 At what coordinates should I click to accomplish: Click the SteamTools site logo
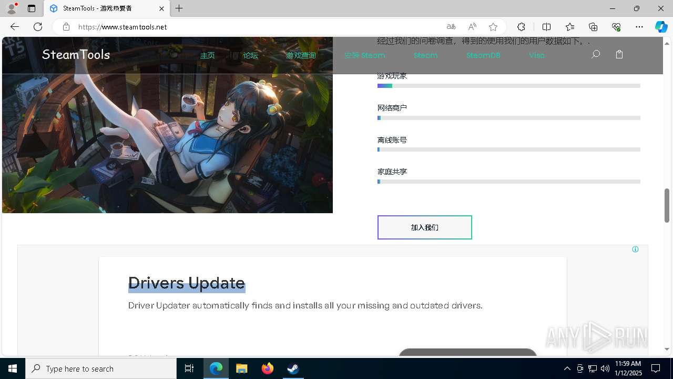point(76,55)
